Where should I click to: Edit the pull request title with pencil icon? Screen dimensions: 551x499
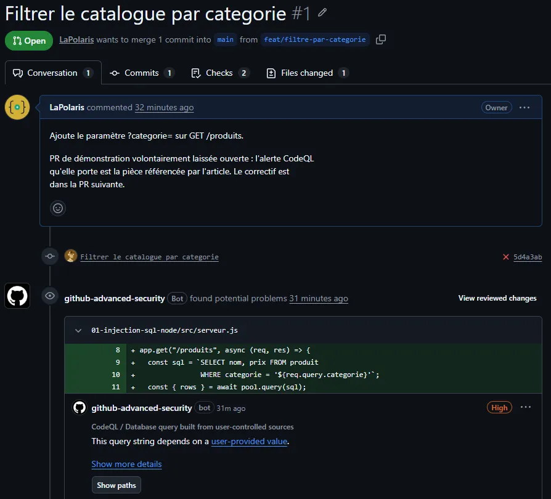pos(322,13)
